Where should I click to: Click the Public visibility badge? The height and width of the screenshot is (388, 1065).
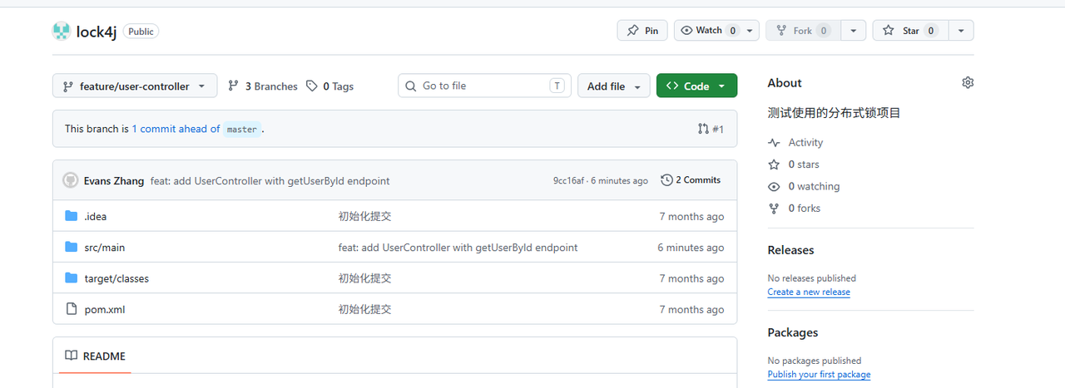tap(141, 31)
